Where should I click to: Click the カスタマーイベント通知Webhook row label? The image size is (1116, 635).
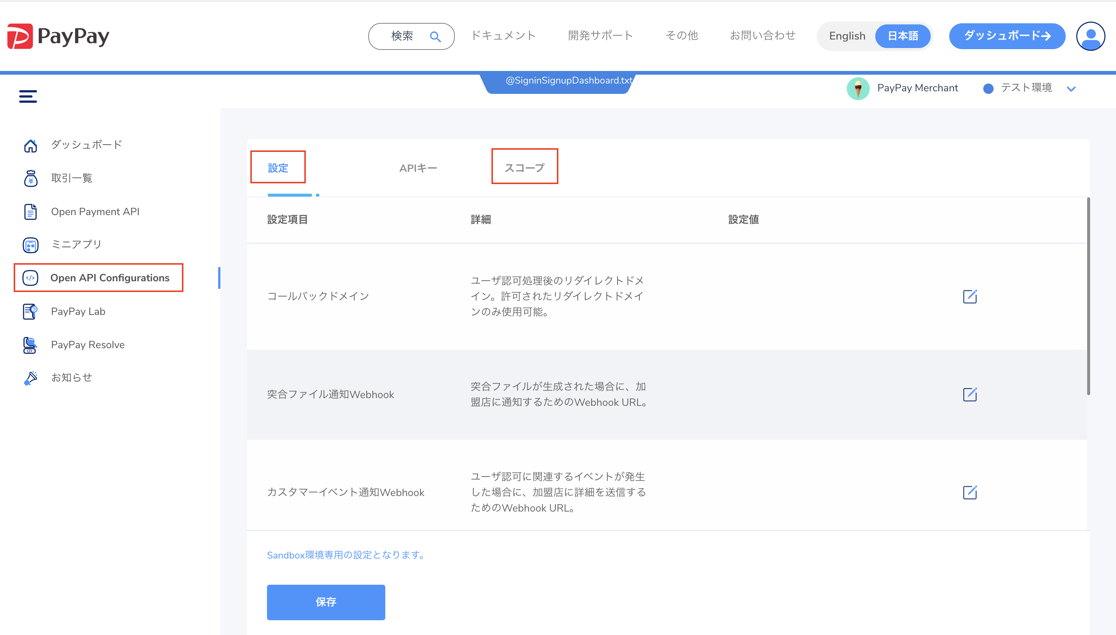(345, 492)
